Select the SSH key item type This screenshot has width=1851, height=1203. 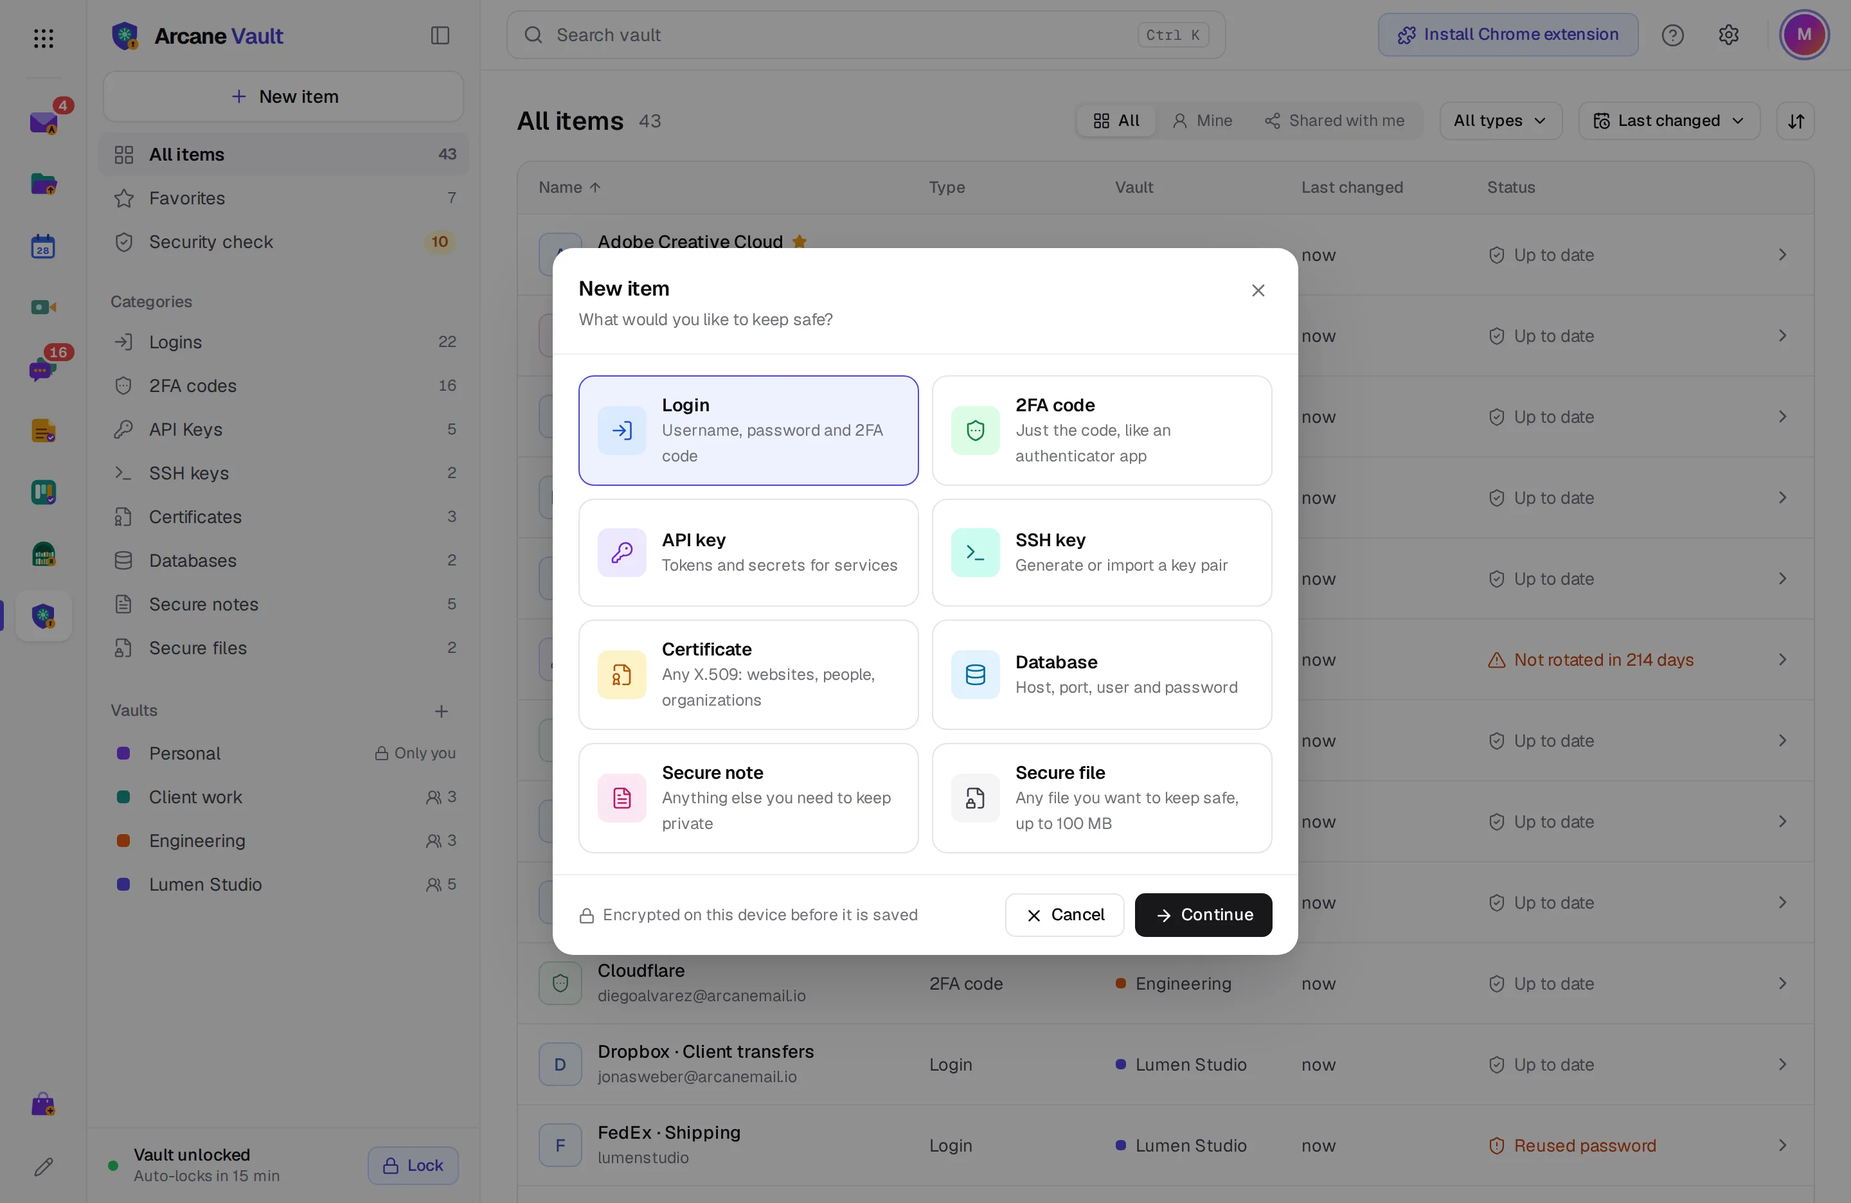[1102, 552]
